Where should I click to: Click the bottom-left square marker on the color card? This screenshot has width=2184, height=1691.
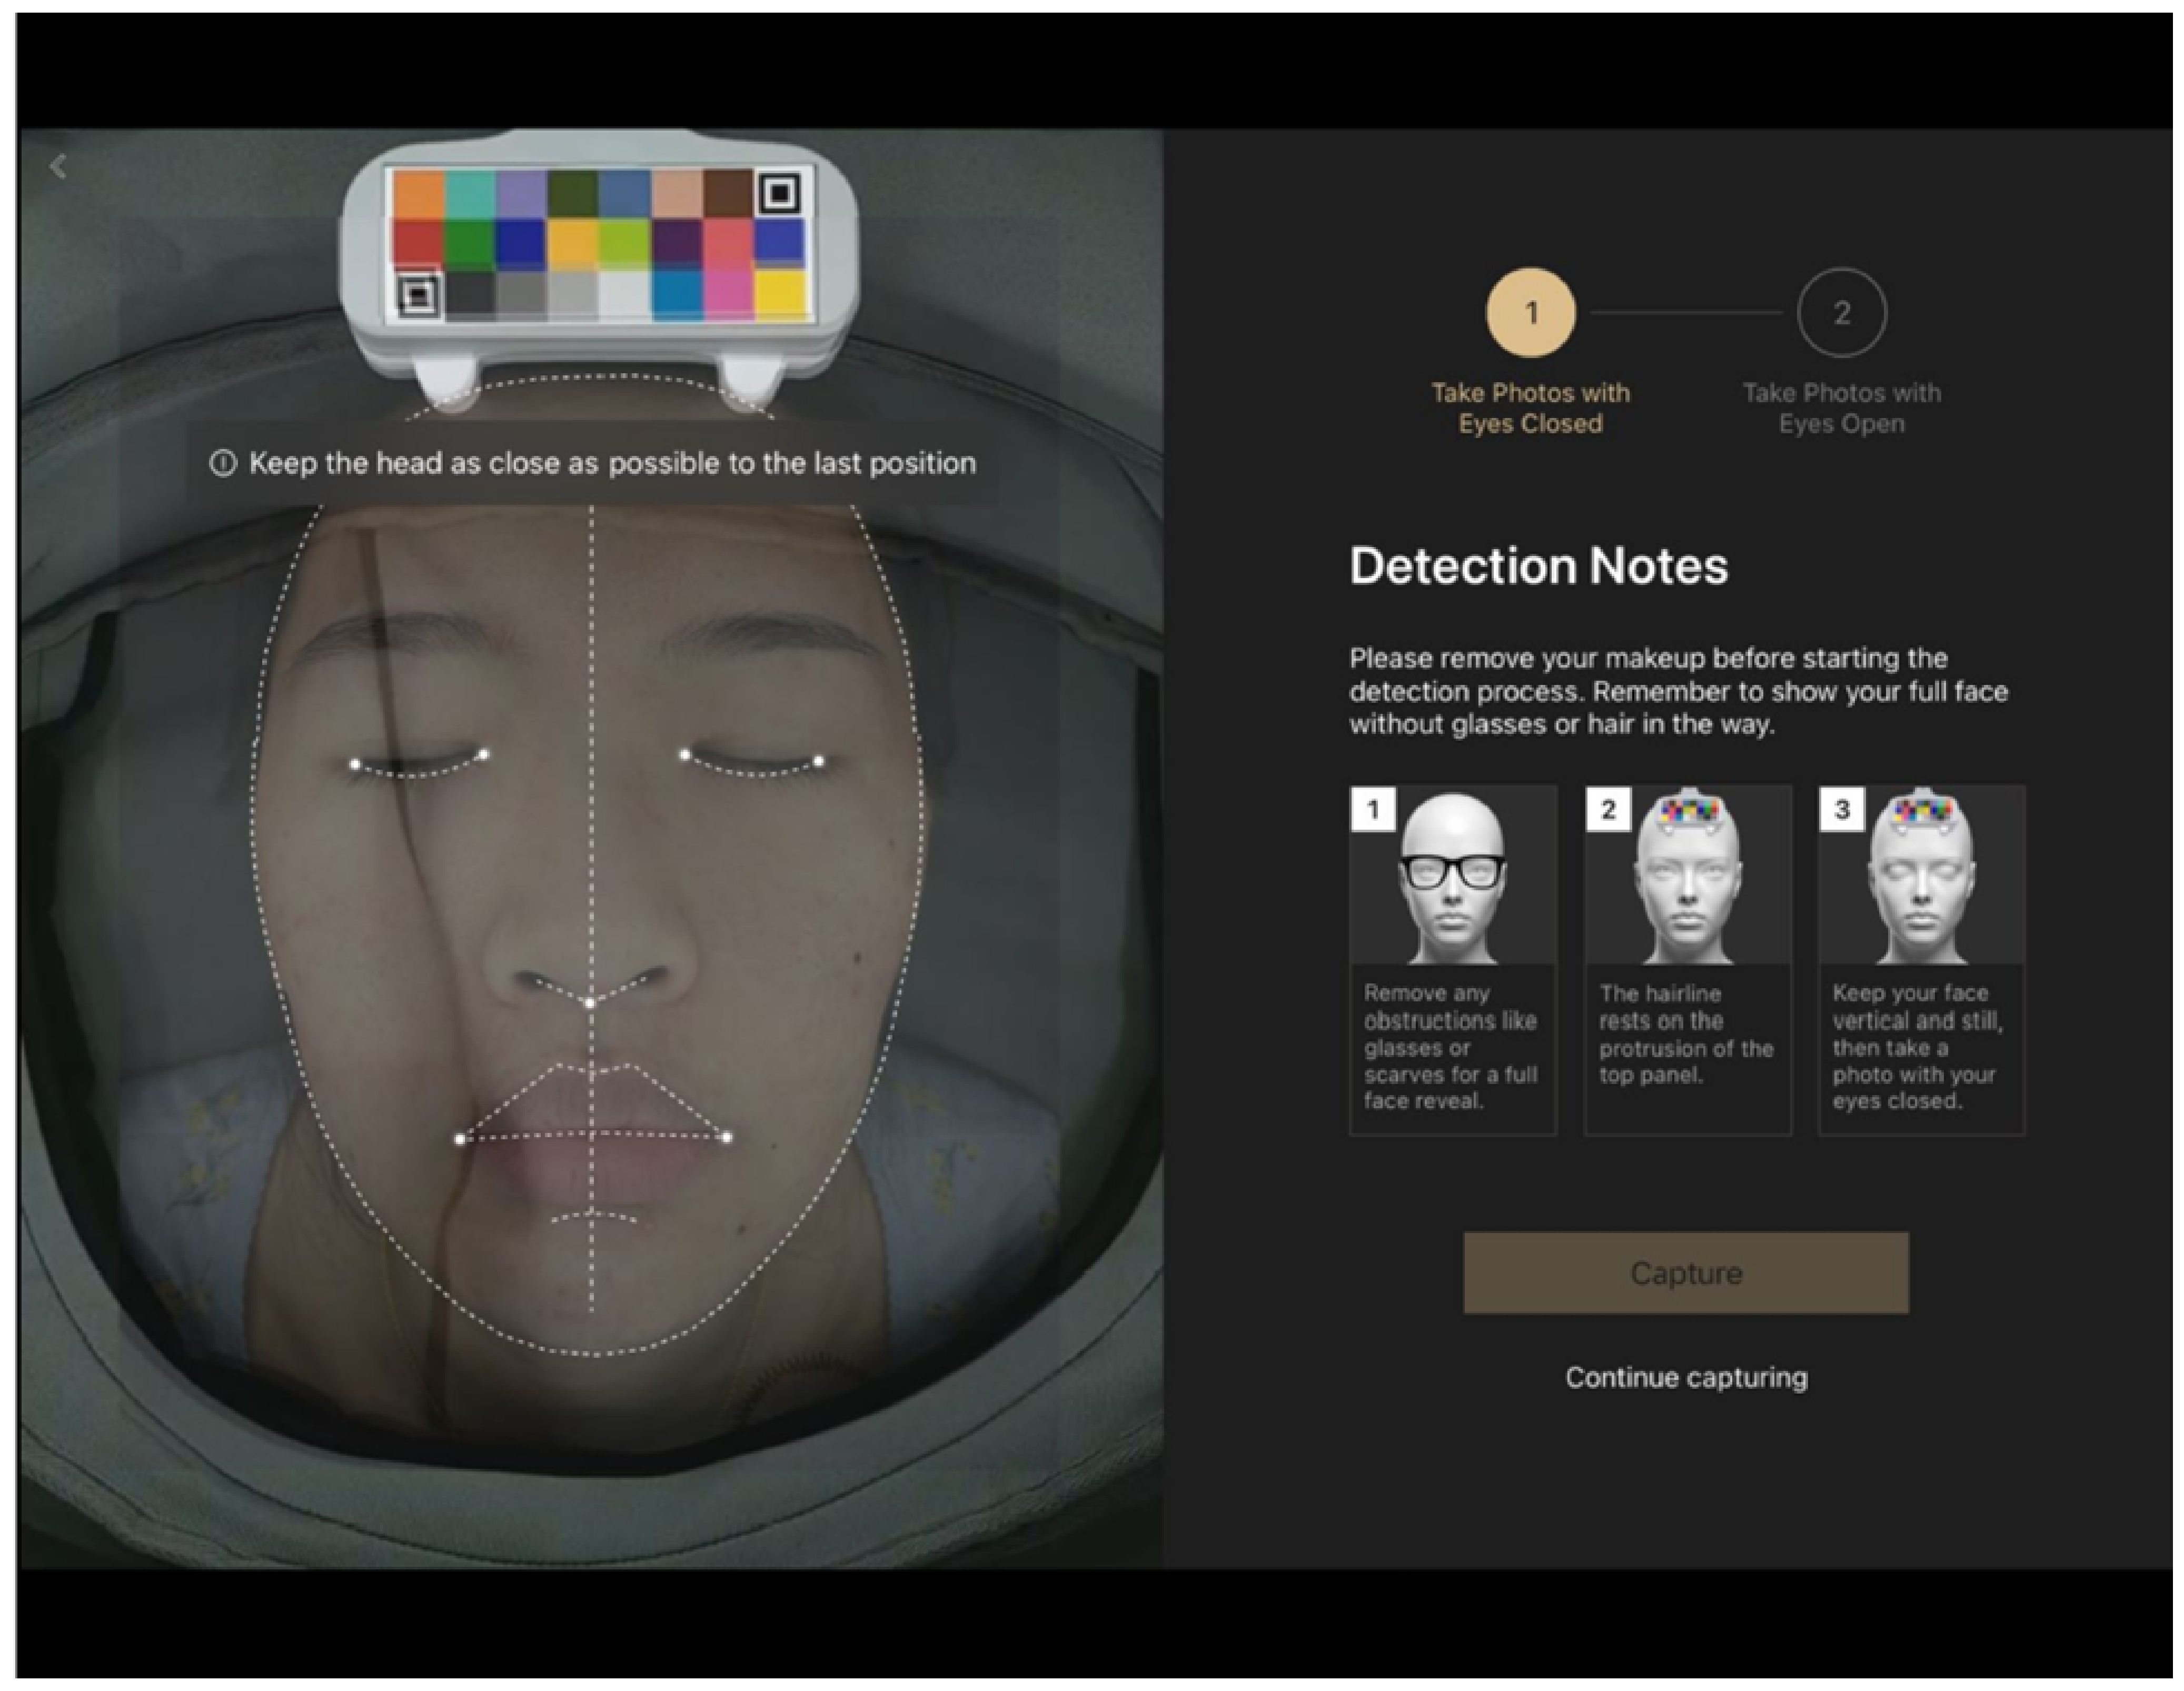point(419,296)
